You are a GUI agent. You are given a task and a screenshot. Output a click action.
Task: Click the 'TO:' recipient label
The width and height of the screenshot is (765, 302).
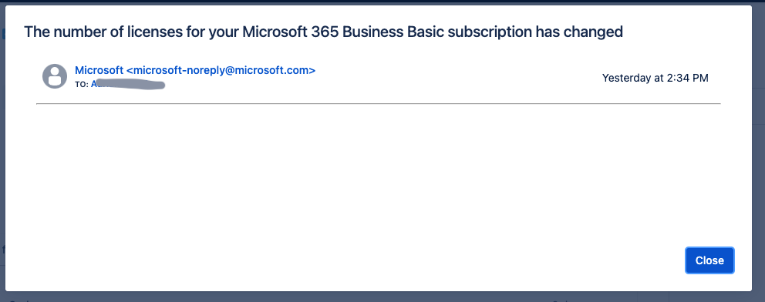click(82, 84)
